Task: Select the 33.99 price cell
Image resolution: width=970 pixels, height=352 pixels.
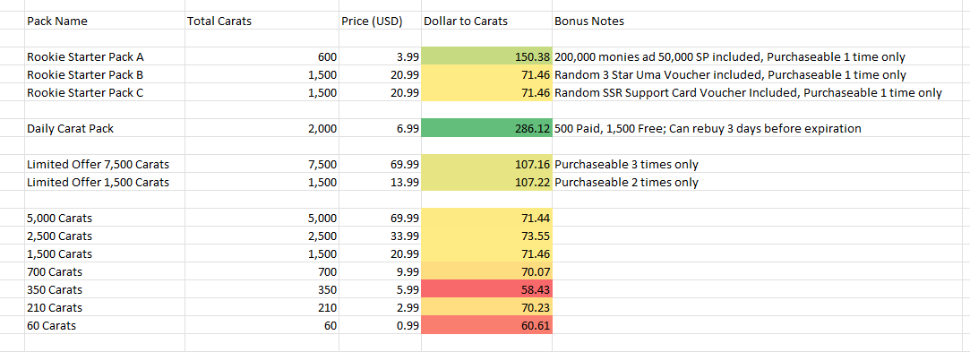Action: point(379,236)
